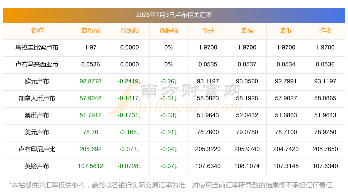Select previous close 78.9250 for 美元卢布
348x194 pixels.
(325, 132)
